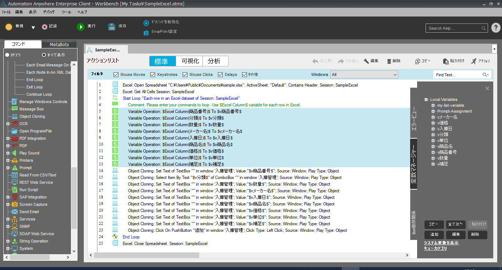Click the システム変数を表示 link
The height and width of the screenshot is (270, 502).
coord(441,243)
